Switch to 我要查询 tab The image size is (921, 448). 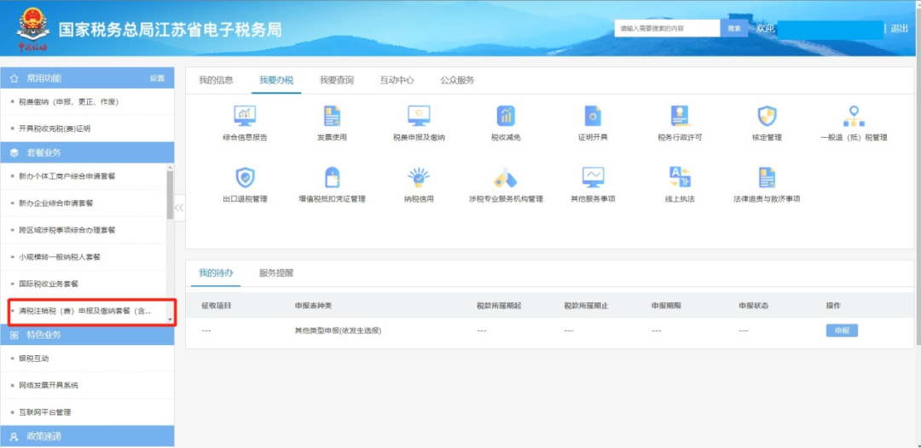337,80
